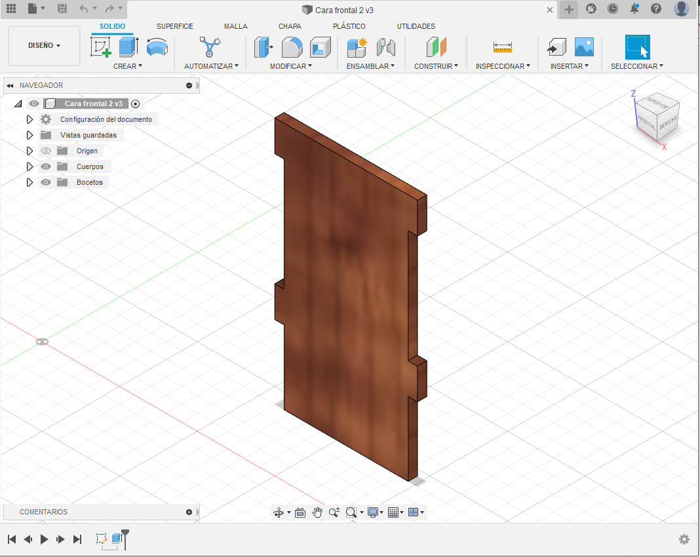Redo the last action
The height and width of the screenshot is (557, 700).
click(x=109, y=9)
